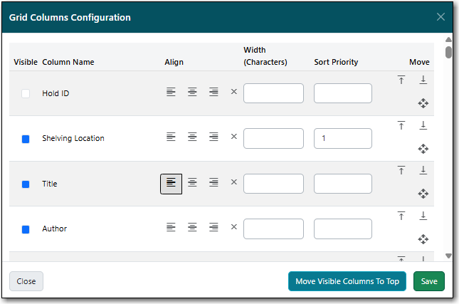Click Shelving Location sort priority field
This screenshot has width=459, height=304.
[x=343, y=138]
